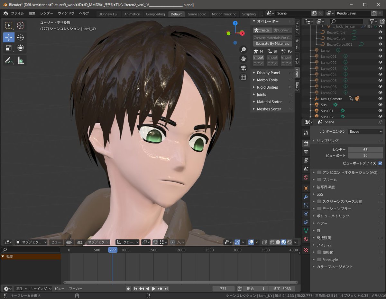Open the Object properties orange square icon
The image size is (386, 299).
(306, 188)
